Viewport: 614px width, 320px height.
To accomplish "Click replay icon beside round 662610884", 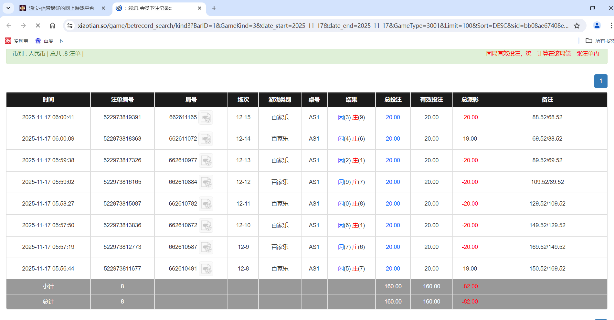I will (x=206, y=182).
